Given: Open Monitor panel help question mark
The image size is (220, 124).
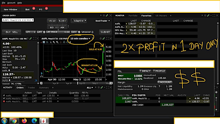Looking at the screenshot, I should pos(202,16).
